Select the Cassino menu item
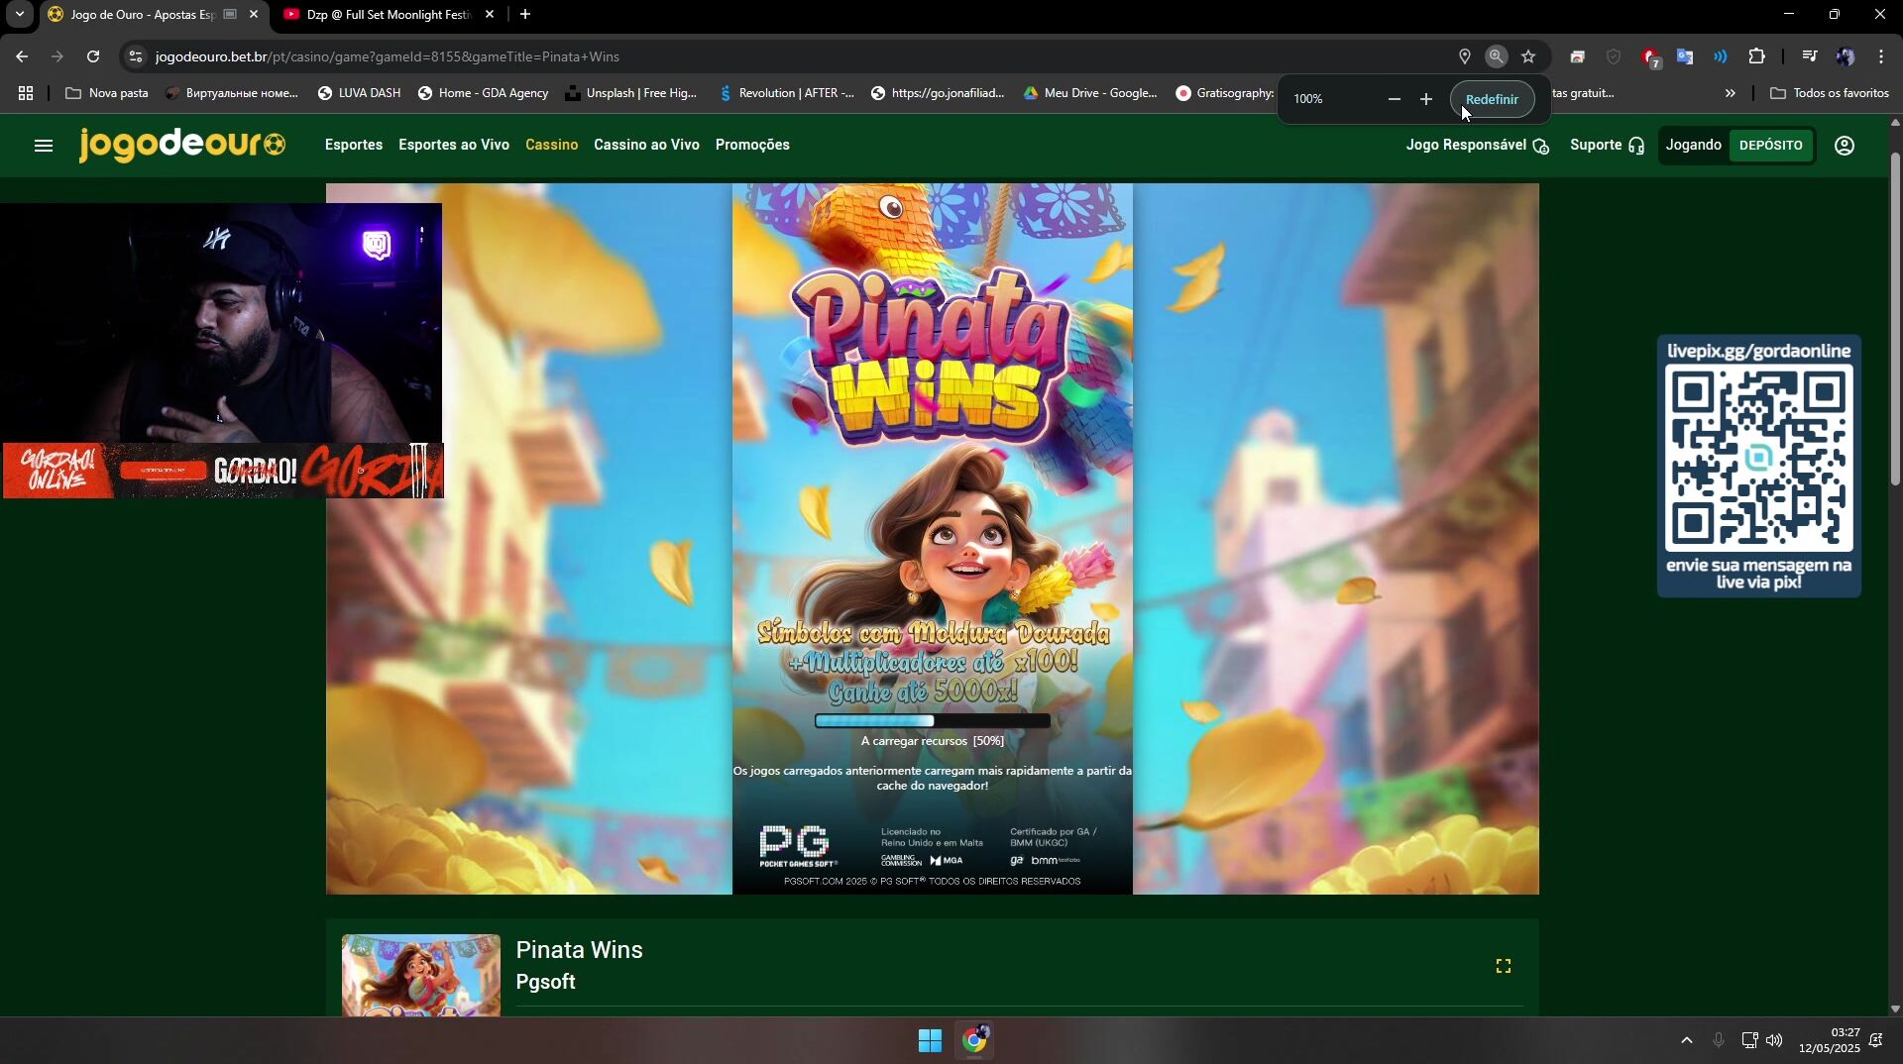Screen dimensions: 1903x1064 (x=551, y=145)
